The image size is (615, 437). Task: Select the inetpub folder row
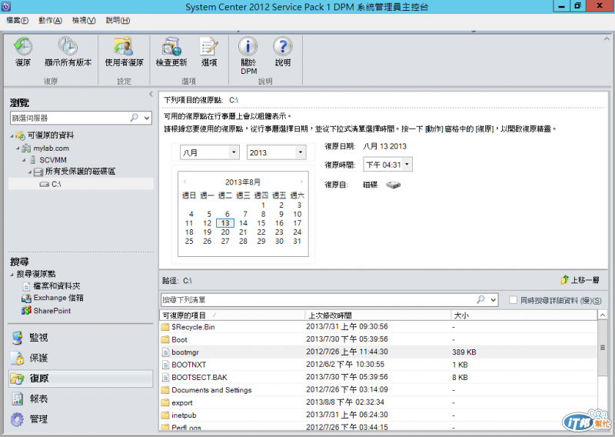point(378,415)
